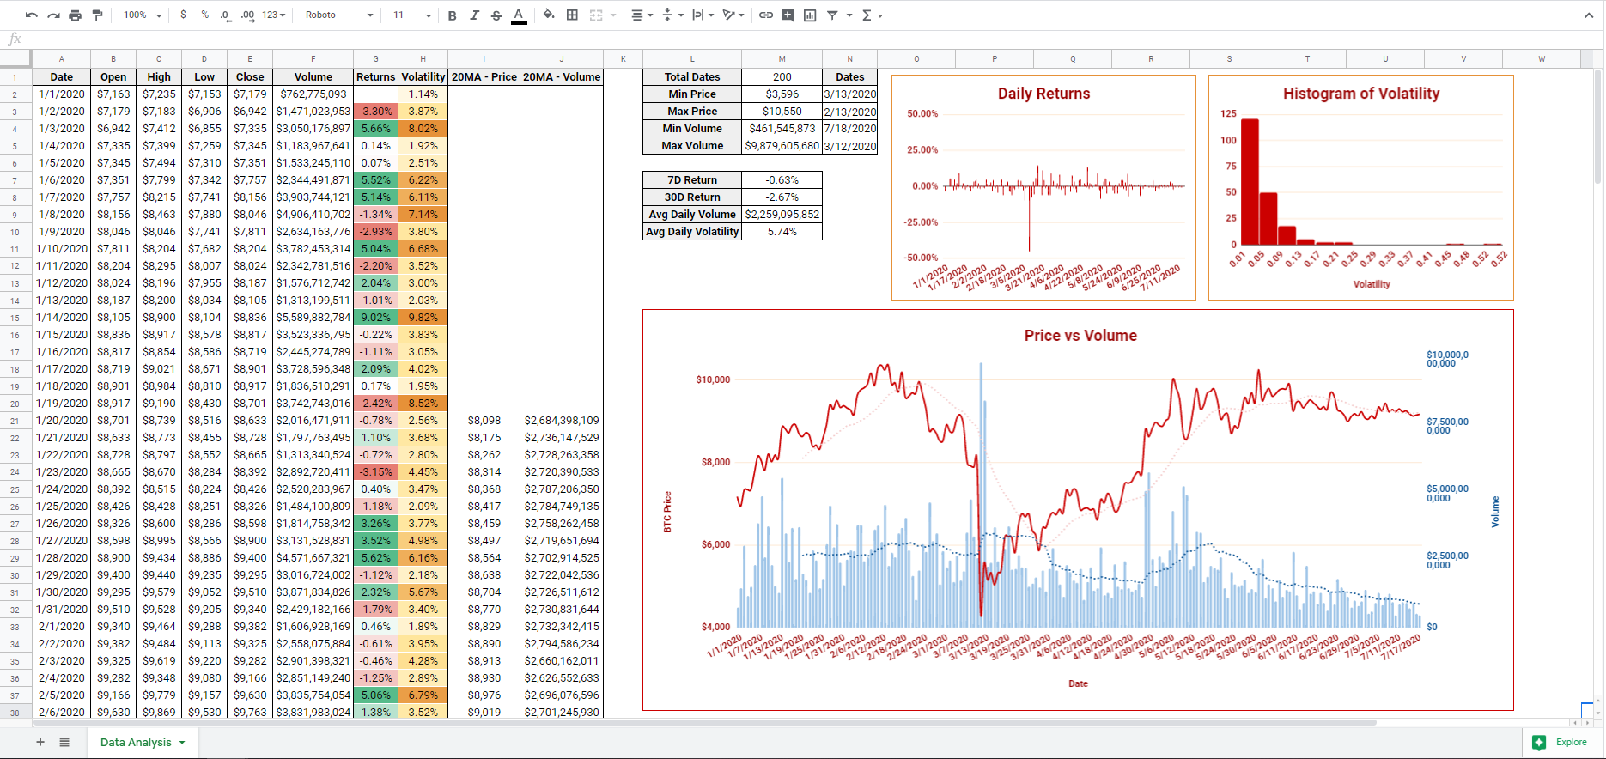This screenshot has height=759, width=1606.
Task: Create a filter
Action: [832, 15]
